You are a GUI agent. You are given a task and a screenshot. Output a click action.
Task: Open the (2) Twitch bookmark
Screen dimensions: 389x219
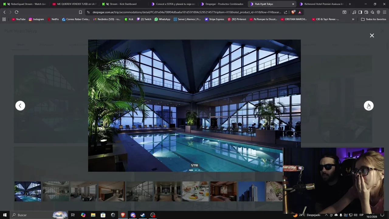click(x=144, y=19)
